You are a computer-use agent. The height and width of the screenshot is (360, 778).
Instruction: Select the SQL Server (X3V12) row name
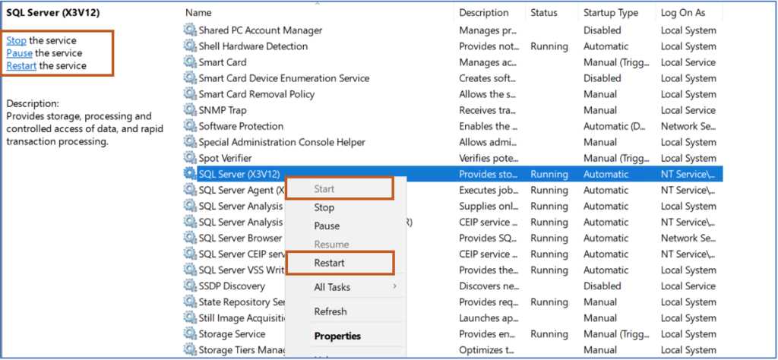pyautogui.click(x=239, y=174)
